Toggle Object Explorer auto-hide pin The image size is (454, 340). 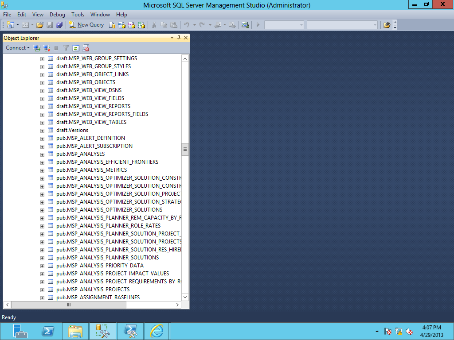pyautogui.click(x=179, y=38)
